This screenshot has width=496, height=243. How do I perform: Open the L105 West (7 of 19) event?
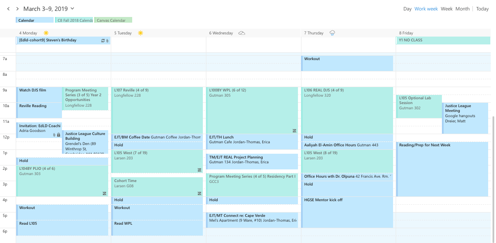click(x=157, y=161)
